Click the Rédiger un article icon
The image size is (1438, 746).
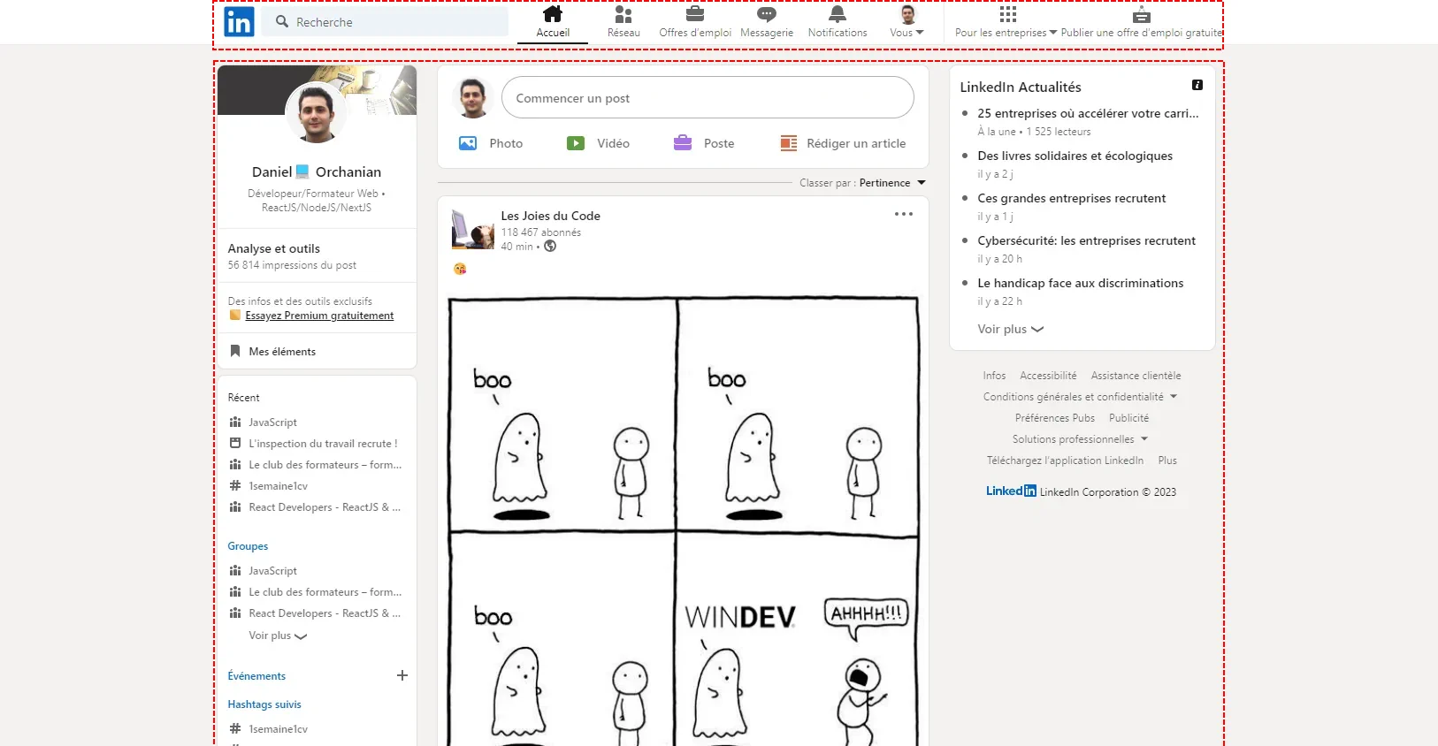(x=789, y=143)
